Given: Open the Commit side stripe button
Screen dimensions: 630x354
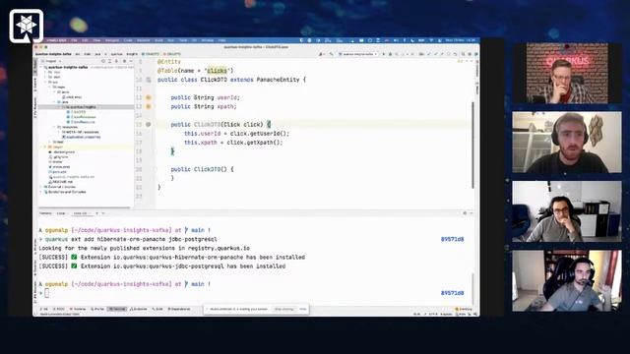Looking at the screenshot, I should [35, 85].
